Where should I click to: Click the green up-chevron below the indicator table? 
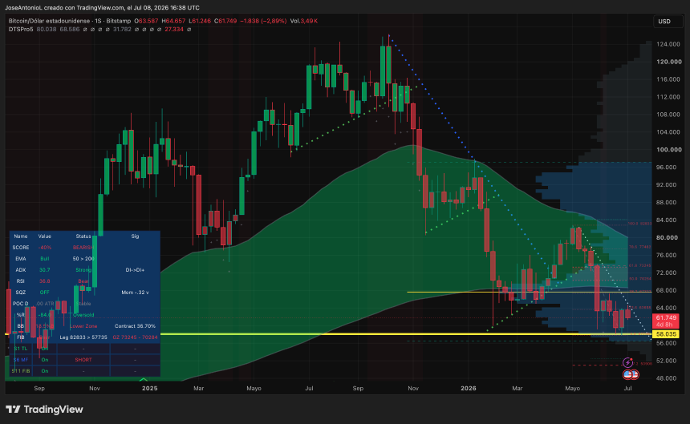click(x=144, y=379)
